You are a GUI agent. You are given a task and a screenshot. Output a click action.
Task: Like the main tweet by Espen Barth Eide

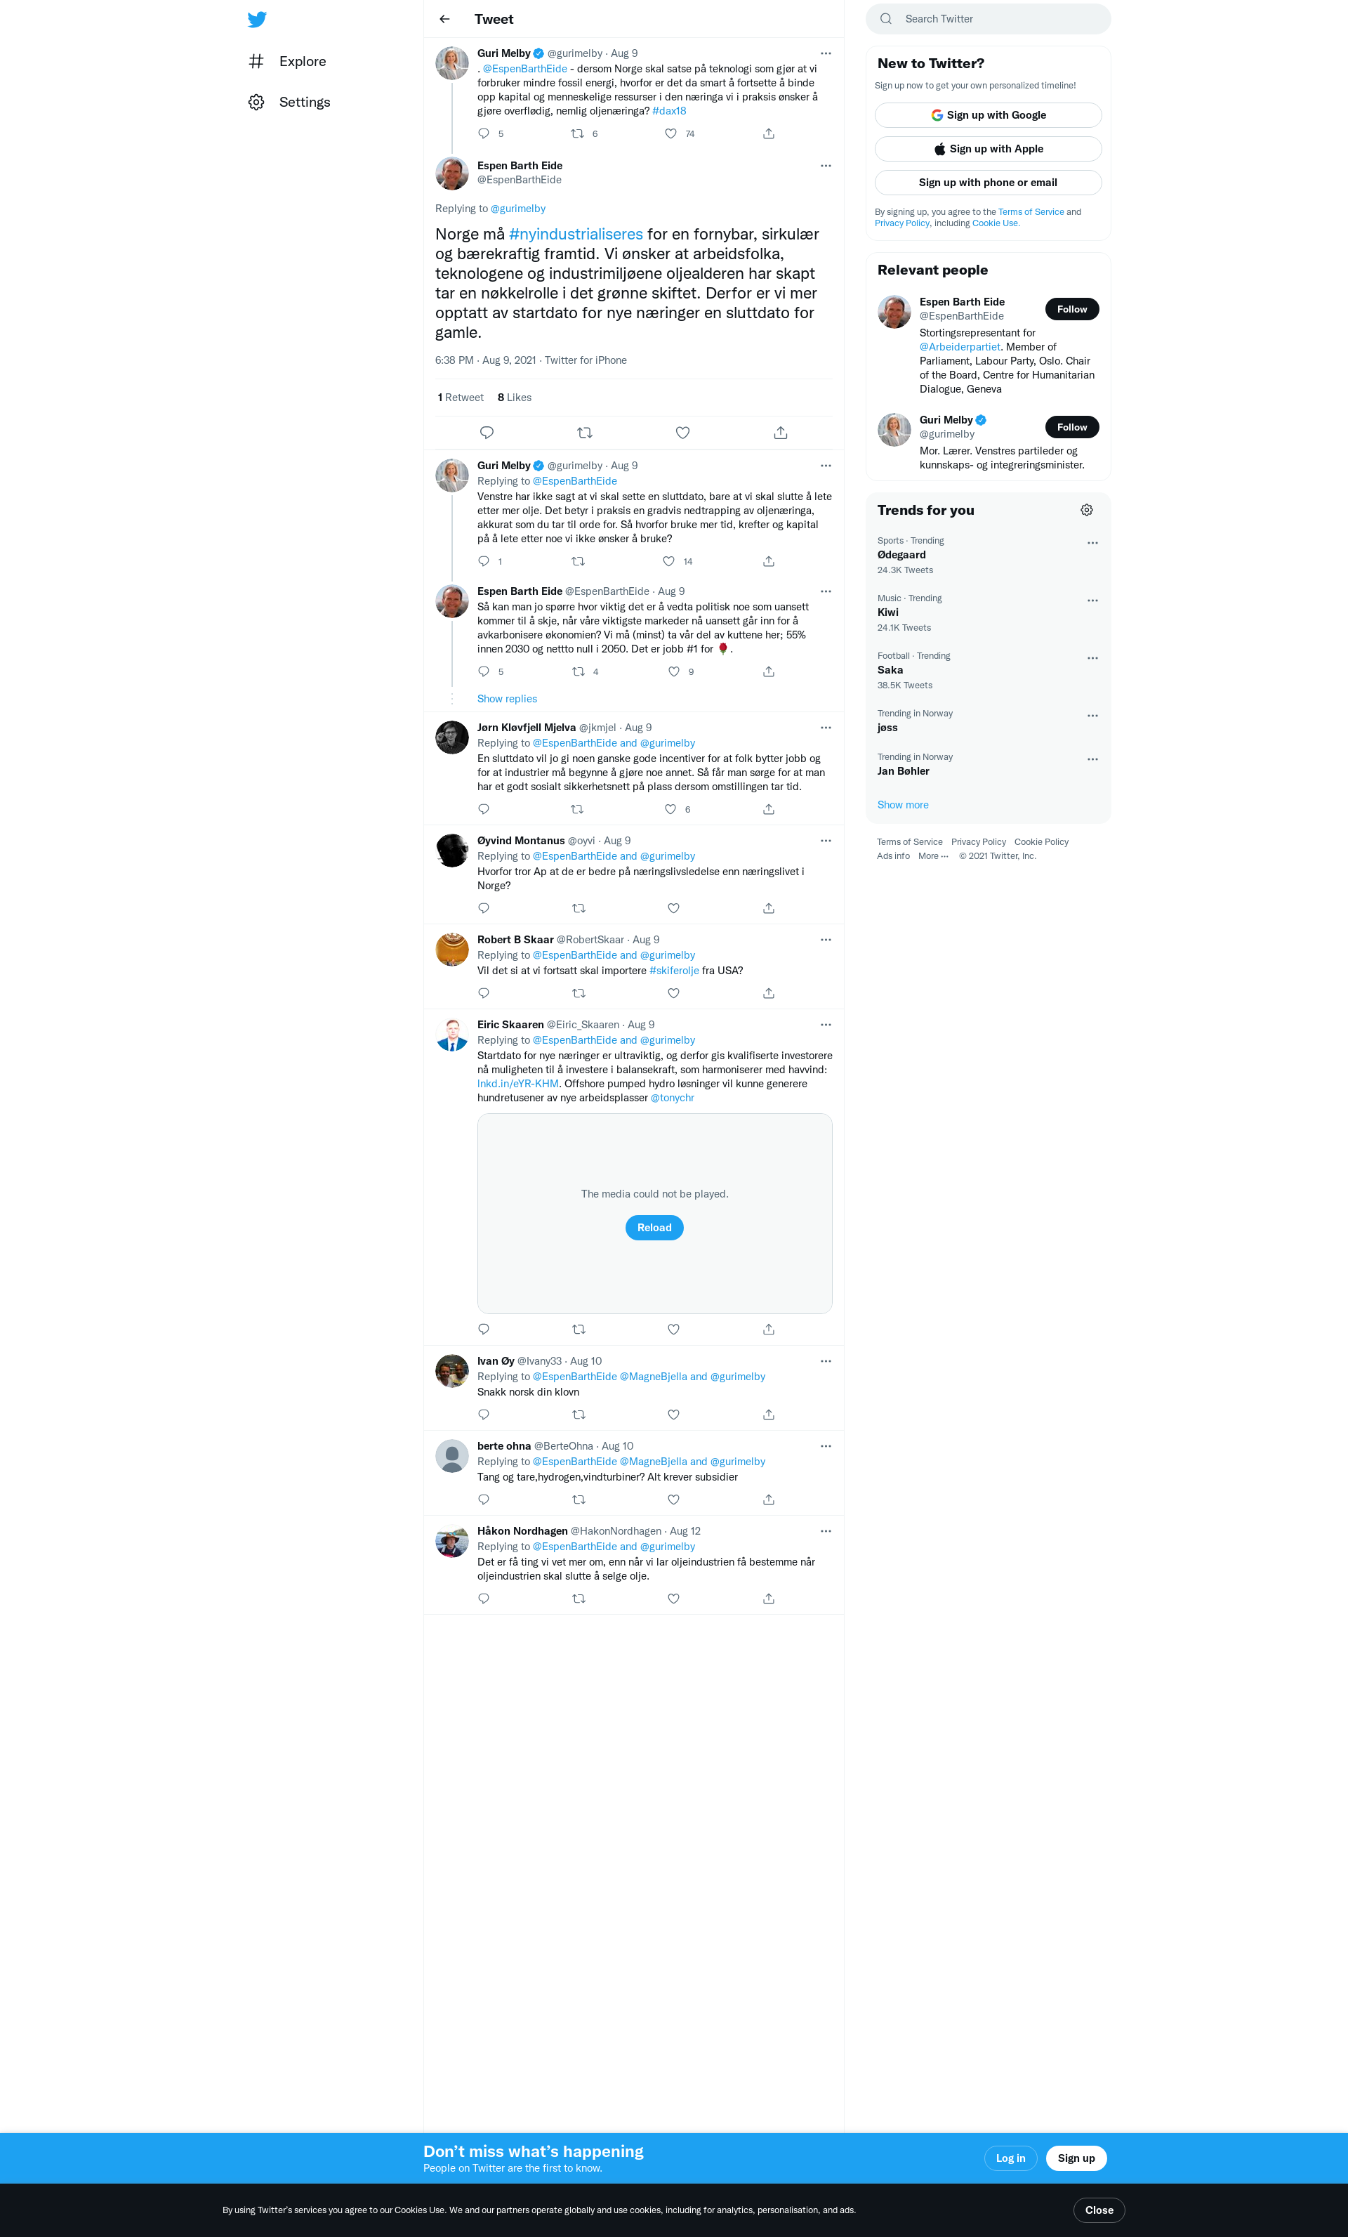tap(682, 433)
